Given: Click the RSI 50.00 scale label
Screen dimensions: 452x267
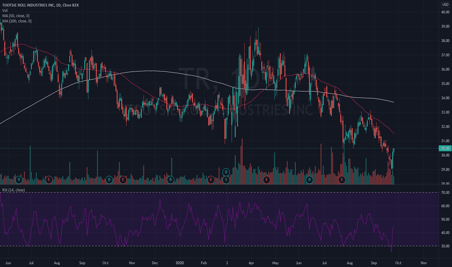Looking at the screenshot, I should click(445, 219).
